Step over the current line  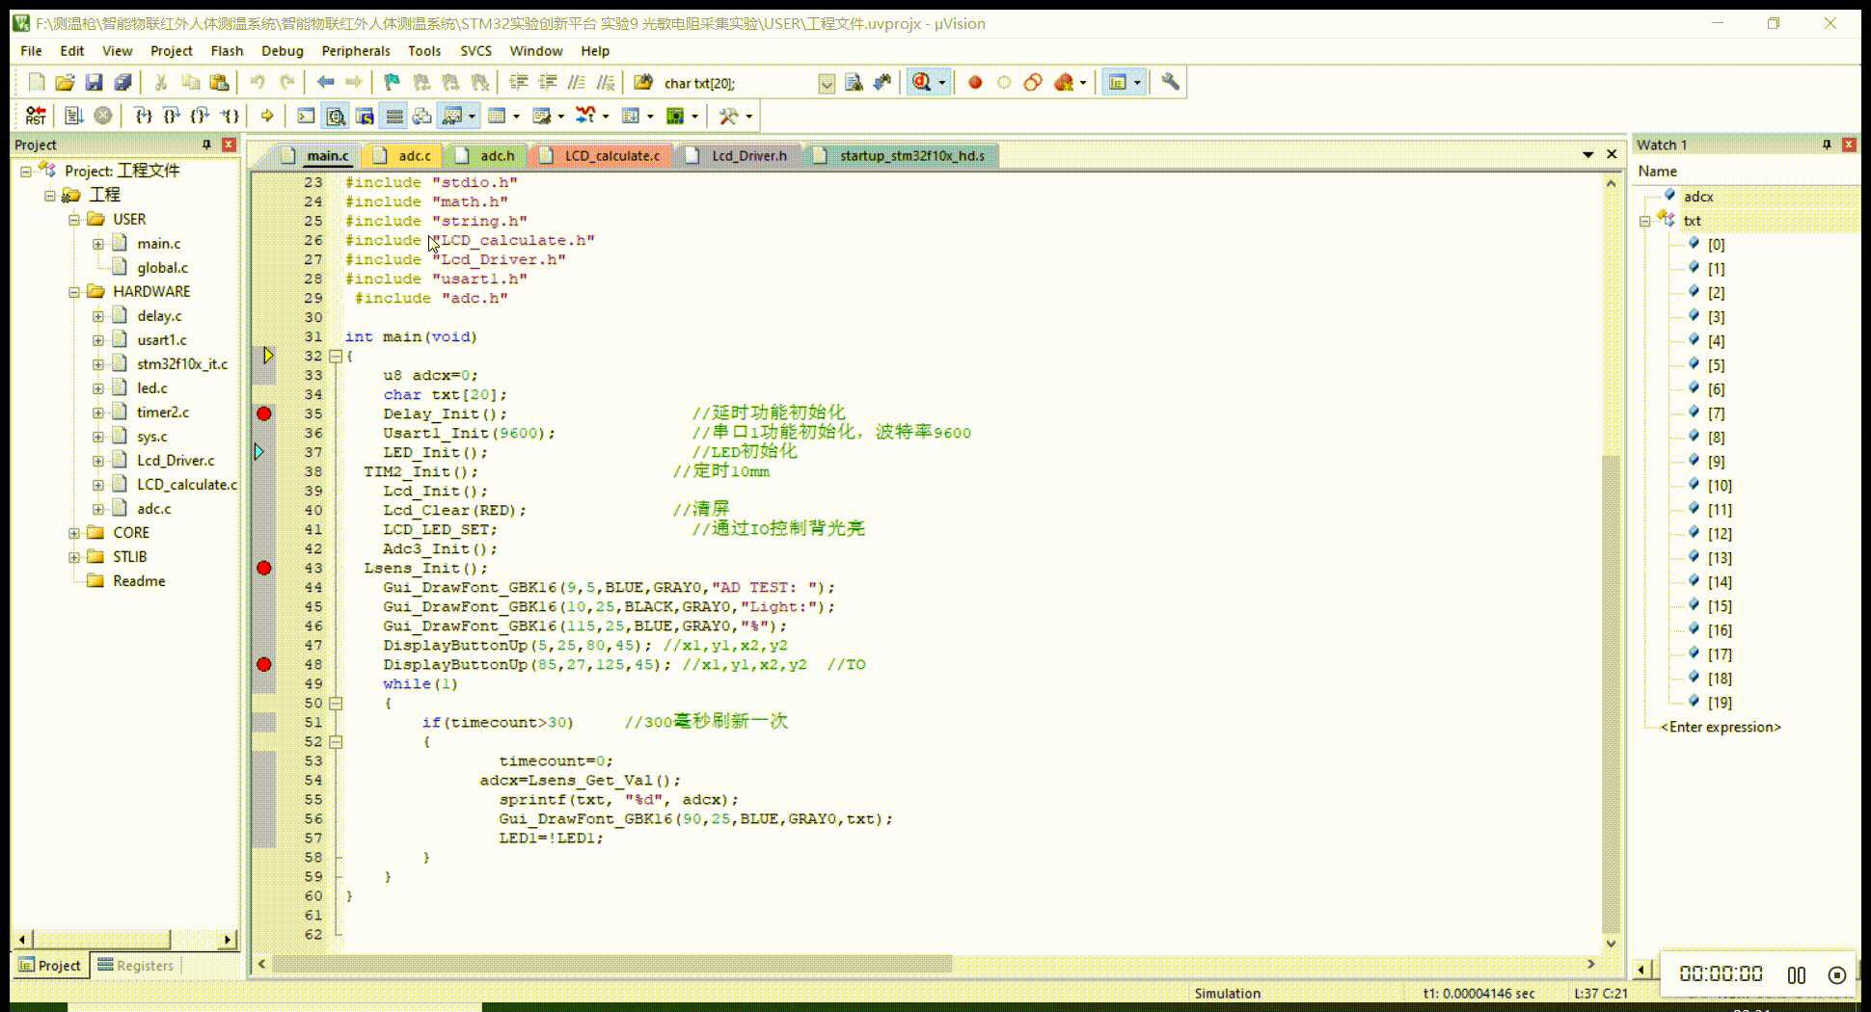pos(172,116)
